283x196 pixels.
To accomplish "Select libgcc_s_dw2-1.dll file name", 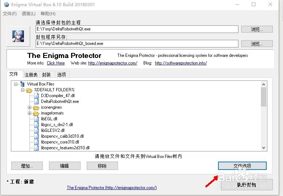I will (57, 125).
